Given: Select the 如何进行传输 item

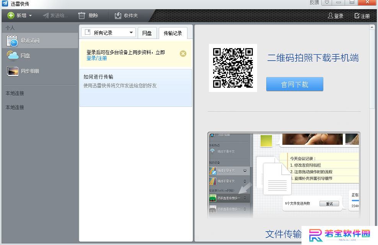Looking at the screenshot, I should (x=136, y=88).
